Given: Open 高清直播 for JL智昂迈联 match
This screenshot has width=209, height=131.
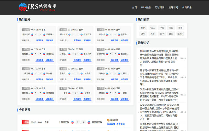Looking at the screenshot, I should [x=111, y=124].
